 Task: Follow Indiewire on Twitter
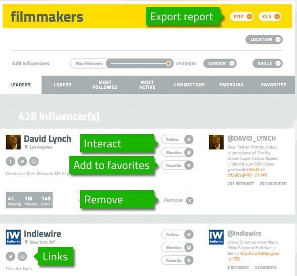click(x=177, y=235)
